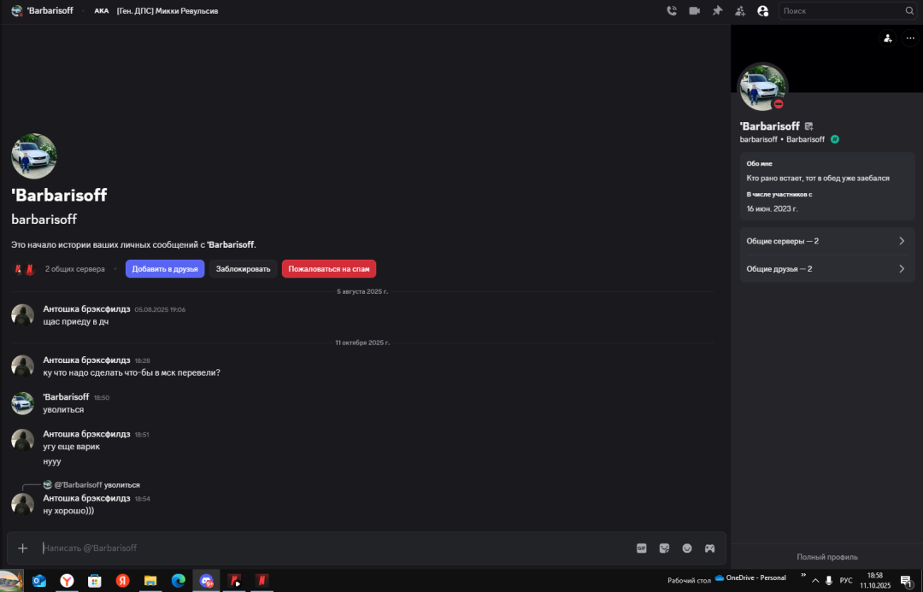Viewport: 923px width, 592px height.
Task: Open the sticker picker
Action: (x=664, y=548)
